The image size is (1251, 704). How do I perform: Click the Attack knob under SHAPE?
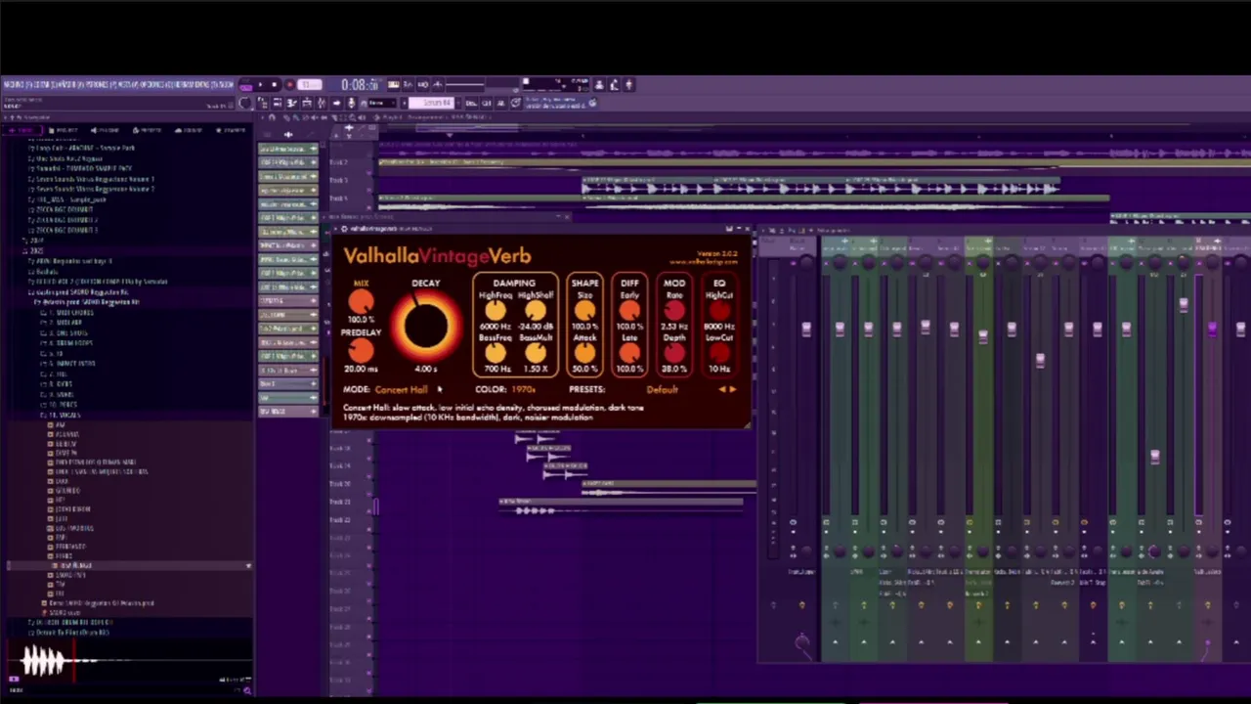pos(584,353)
